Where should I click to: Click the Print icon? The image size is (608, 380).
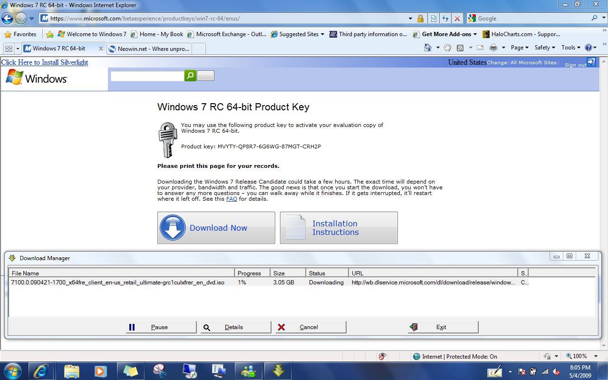point(493,48)
